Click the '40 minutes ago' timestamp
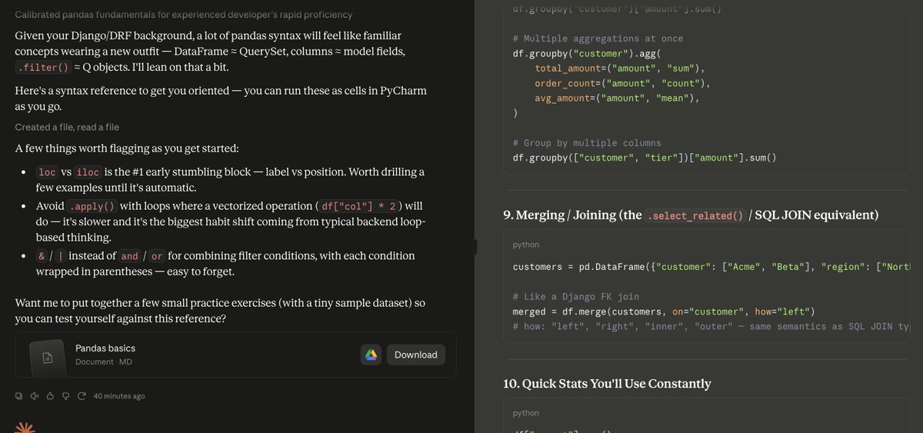This screenshot has height=433, width=923. point(119,396)
